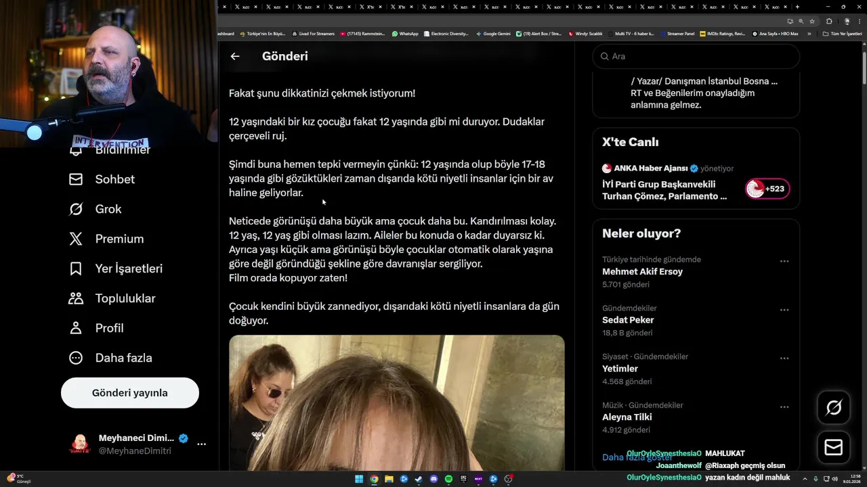
Task: Open Epic Games from the taskbar
Action: pyautogui.click(x=463, y=479)
